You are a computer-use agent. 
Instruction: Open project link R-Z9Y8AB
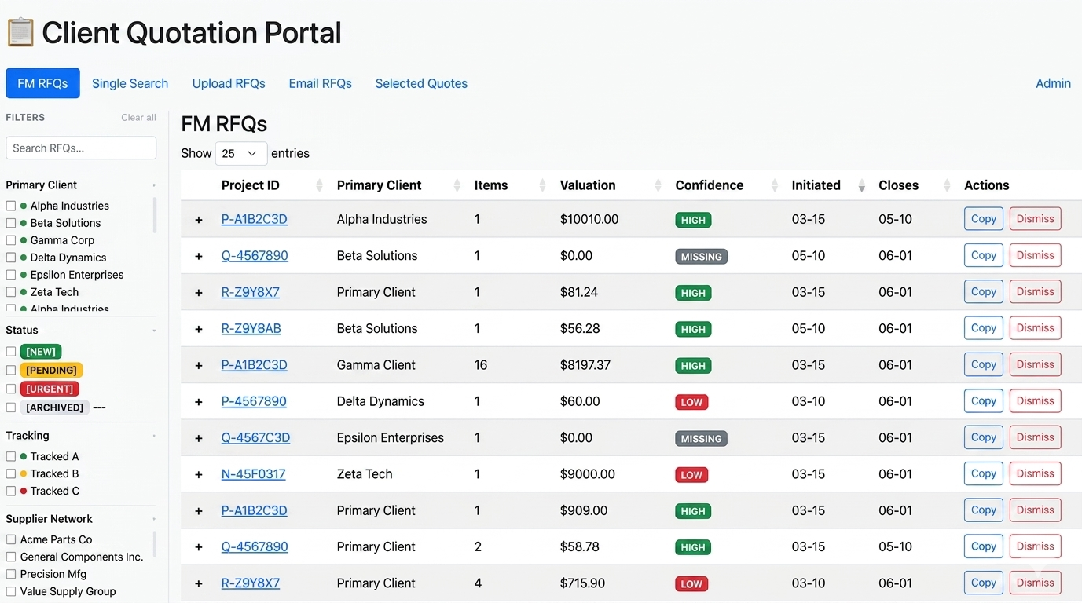[x=251, y=329]
